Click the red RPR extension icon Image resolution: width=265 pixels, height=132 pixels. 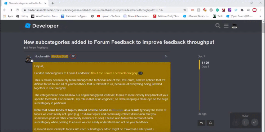point(192,10)
